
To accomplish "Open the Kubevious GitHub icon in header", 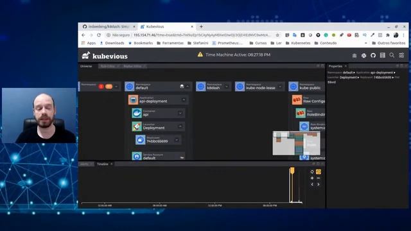I will pyautogui.click(x=373, y=55).
